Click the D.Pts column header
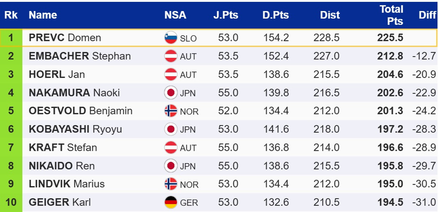Viewport: 439px width, 212px height. tap(275, 15)
